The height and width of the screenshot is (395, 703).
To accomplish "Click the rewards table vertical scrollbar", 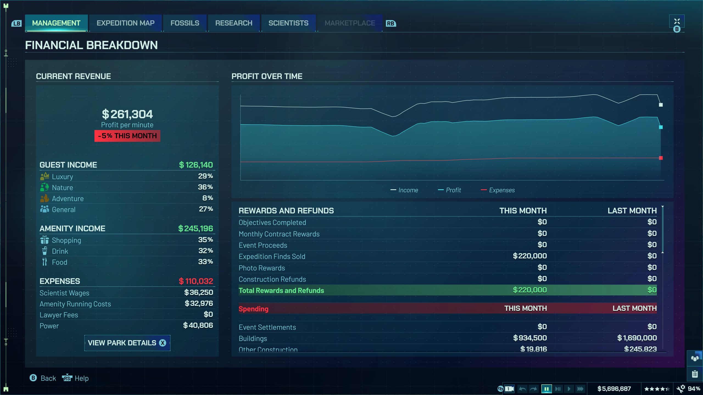I will [662, 229].
